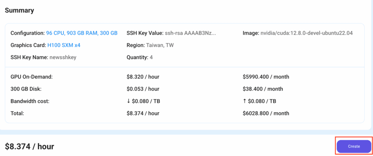
Task: Click the Quantity value 4
Action: [151, 57]
